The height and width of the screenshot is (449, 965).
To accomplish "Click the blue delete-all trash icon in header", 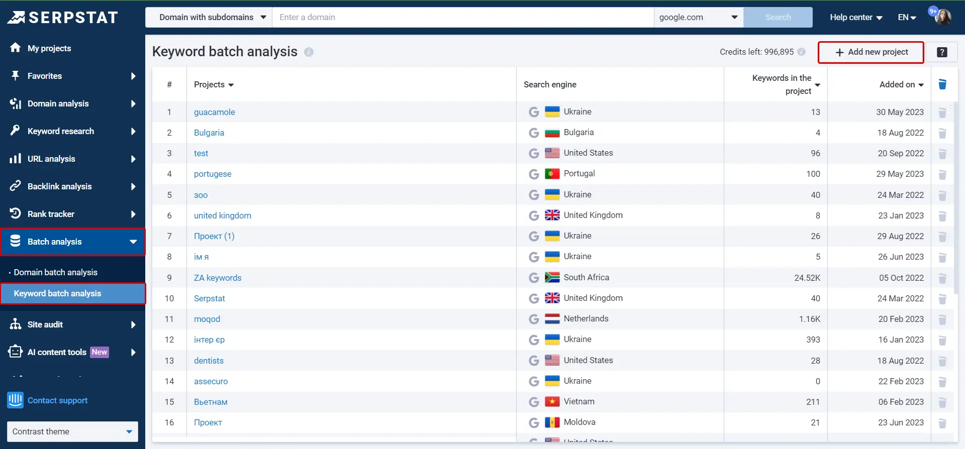I will (942, 84).
